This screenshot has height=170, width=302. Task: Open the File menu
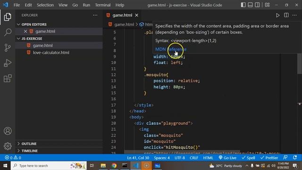[17, 5]
